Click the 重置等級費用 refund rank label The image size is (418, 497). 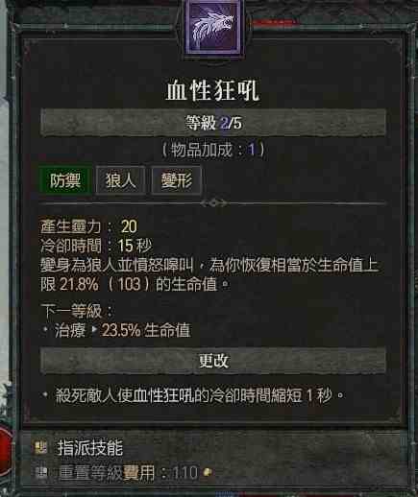pos(107,473)
